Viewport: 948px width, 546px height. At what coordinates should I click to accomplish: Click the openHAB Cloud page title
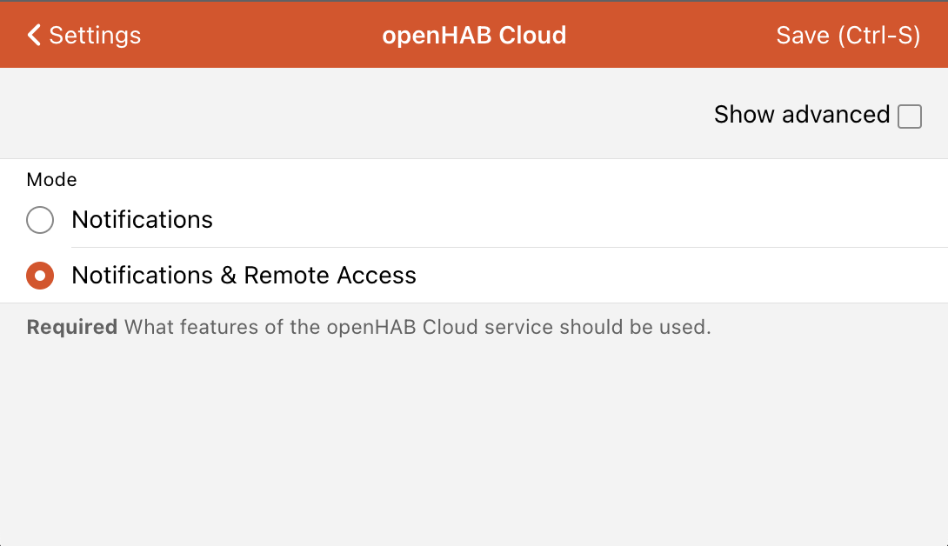coord(474,36)
